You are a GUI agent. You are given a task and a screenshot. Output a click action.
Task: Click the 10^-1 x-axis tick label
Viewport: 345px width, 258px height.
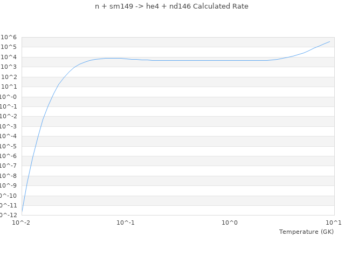pyautogui.click(x=126, y=223)
